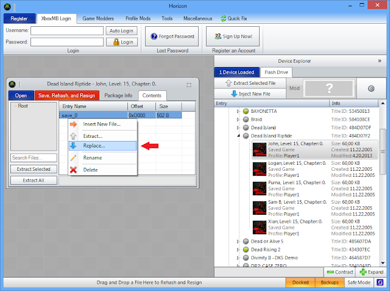Expand the BAYONETTA tree node
This screenshot has height=291, width=390.
click(238, 112)
